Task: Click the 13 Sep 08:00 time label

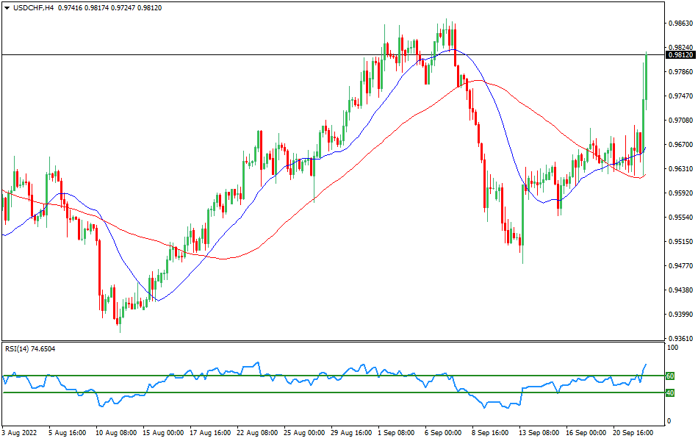Action: 538,433
